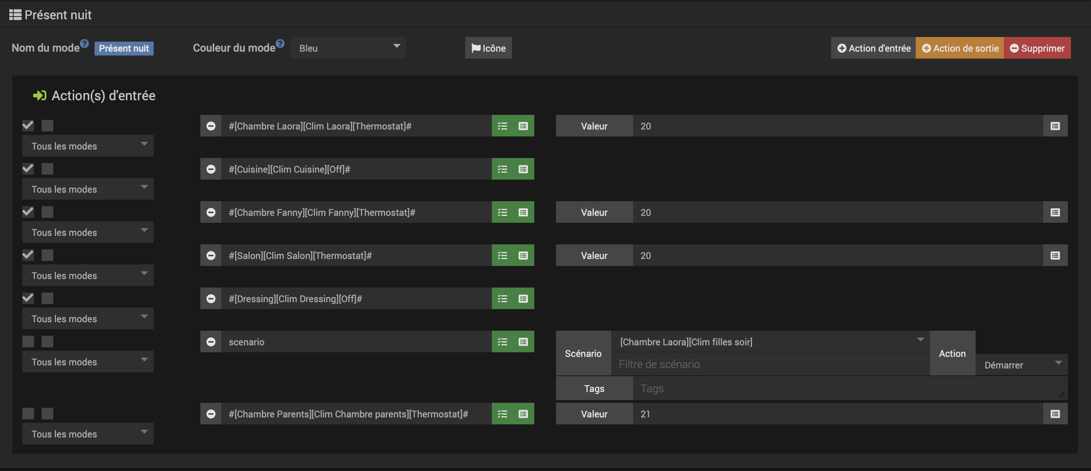This screenshot has height=471, width=1091.
Task: Open Tous les modes dropdown on Salon row
Action: (88, 276)
